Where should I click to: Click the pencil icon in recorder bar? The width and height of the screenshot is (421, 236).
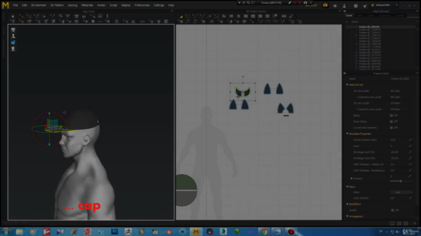coord(289,3)
